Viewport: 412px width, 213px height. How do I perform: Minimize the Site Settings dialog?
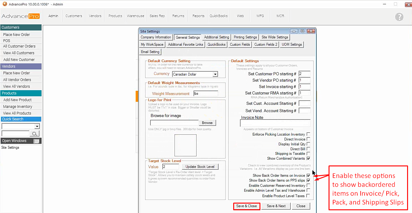coord(294,31)
